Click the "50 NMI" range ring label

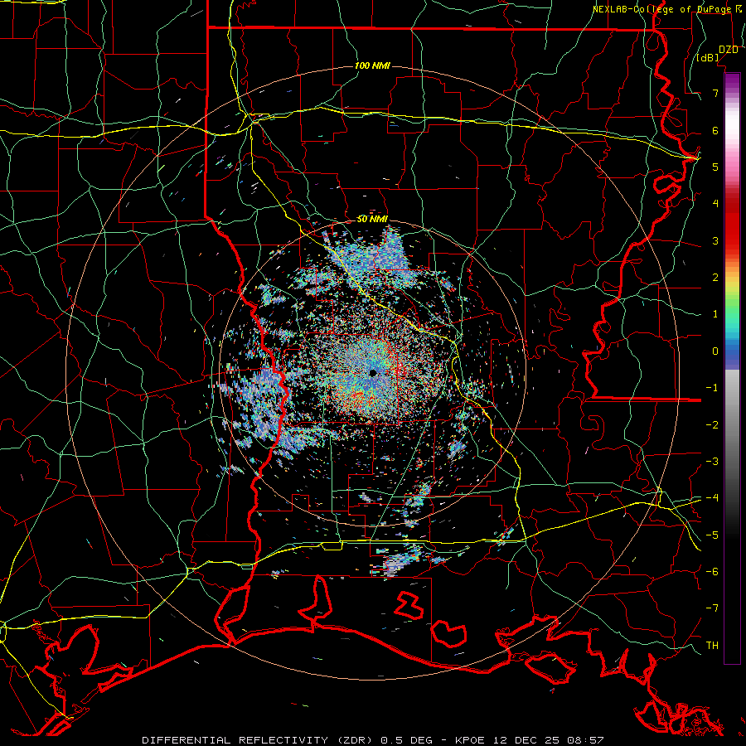point(372,219)
